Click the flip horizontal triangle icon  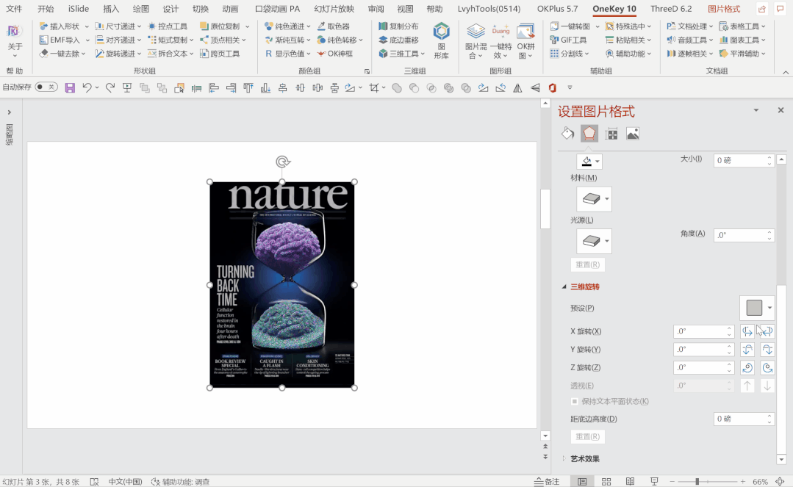pyautogui.click(x=518, y=88)
